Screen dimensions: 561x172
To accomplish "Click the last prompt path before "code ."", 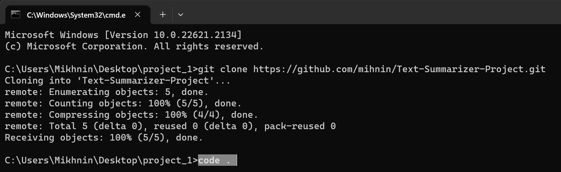I will (101, 160).
